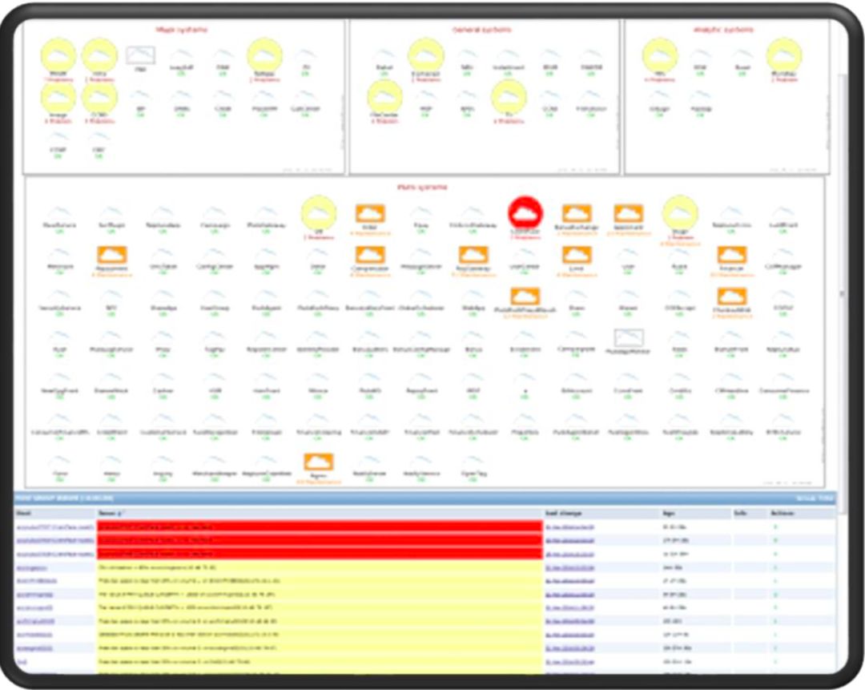Open the rectangular framed graph icon in the large bottom panel
Image resolution: width=865 pixels, height=690 pixels.
[x=629, y=337]
